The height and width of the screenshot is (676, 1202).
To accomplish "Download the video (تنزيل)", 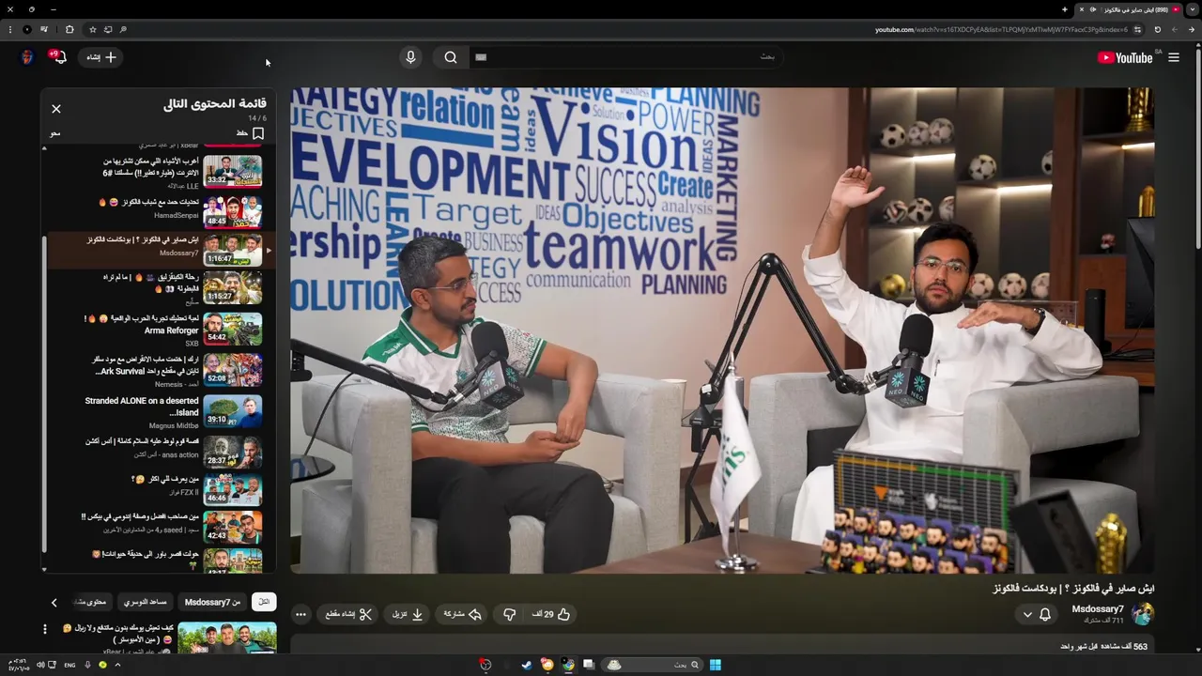I will click(408, 614).
